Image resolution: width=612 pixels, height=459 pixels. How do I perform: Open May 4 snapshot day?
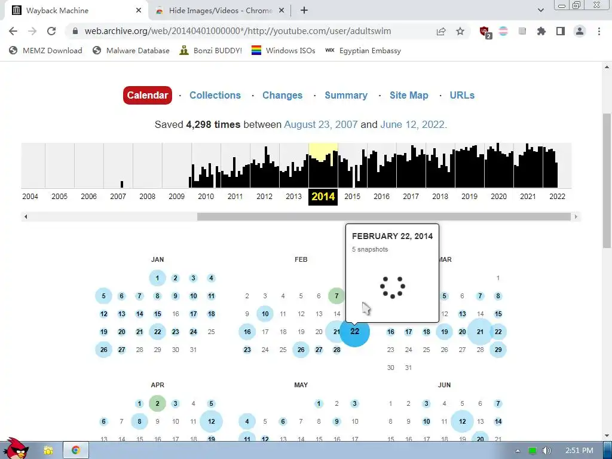point(247,421)
